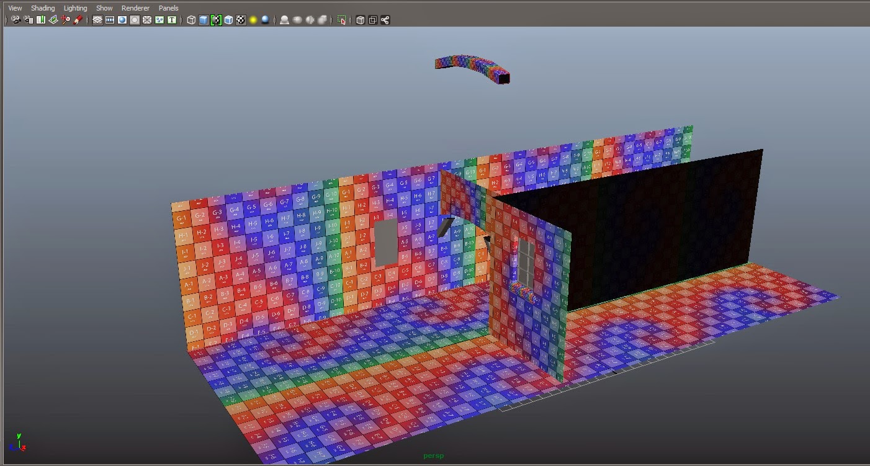Select the gray window opening in left wall

[x=385, y=243]
